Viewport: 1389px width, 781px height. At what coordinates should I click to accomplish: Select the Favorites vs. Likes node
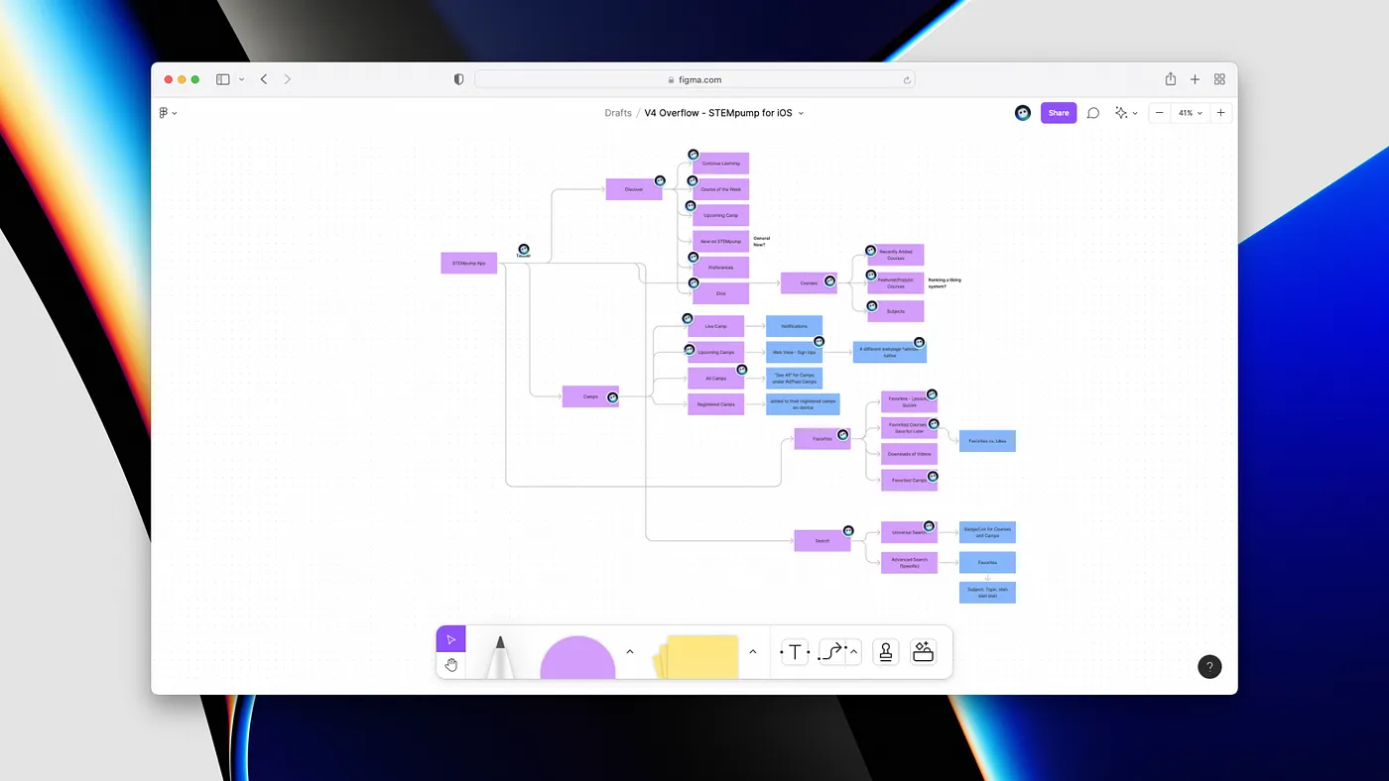click(987, 441)
